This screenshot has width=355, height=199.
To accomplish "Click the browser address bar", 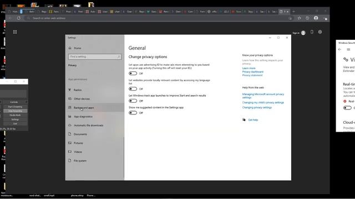I will pos(159,18).
